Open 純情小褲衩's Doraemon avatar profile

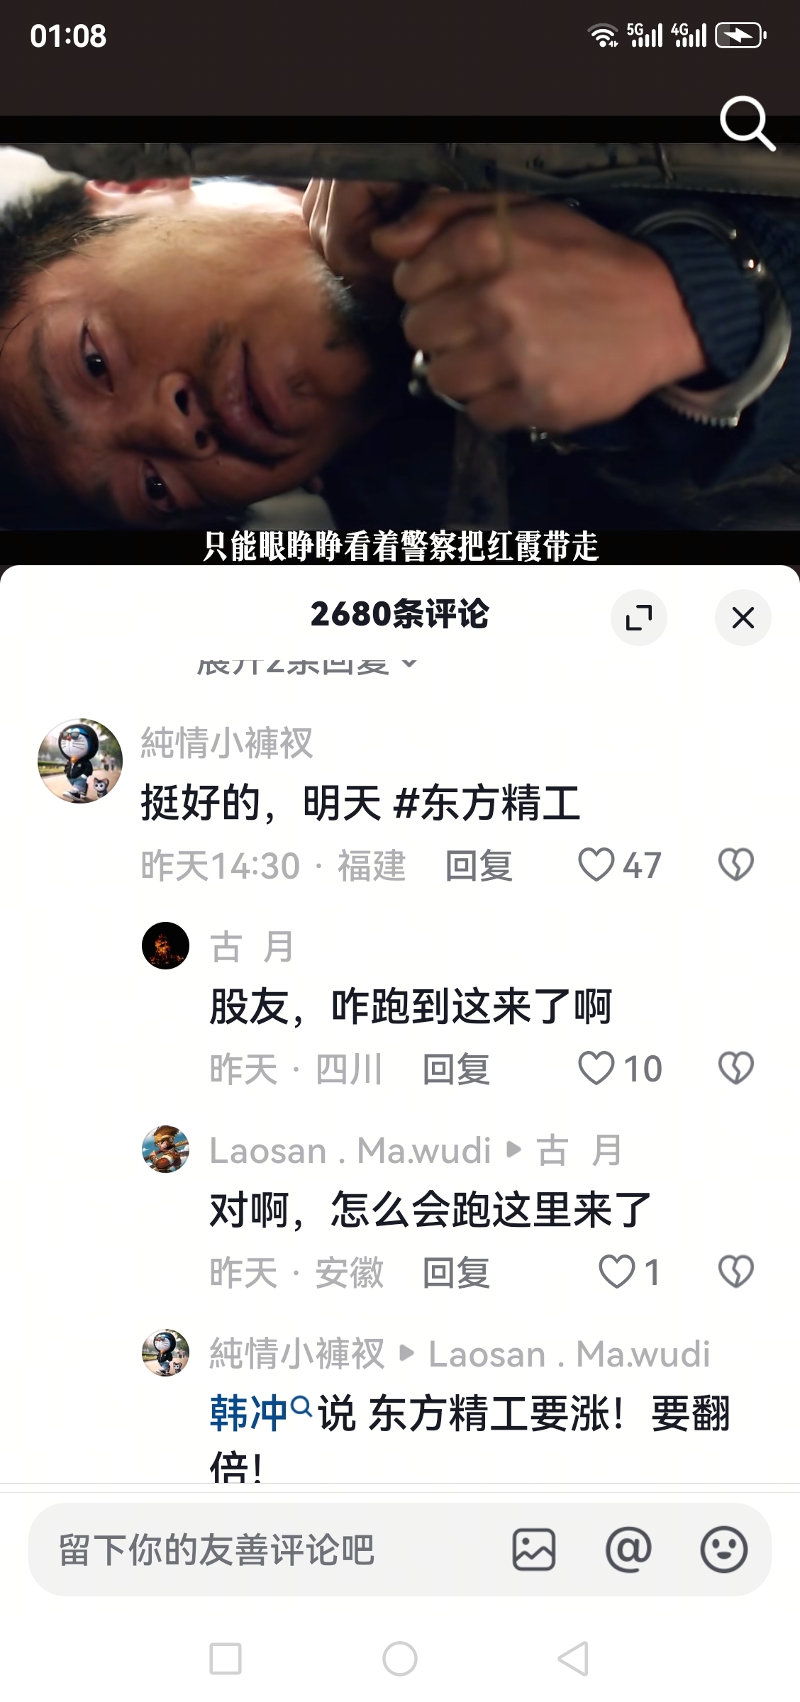click(x=80, y=761)
